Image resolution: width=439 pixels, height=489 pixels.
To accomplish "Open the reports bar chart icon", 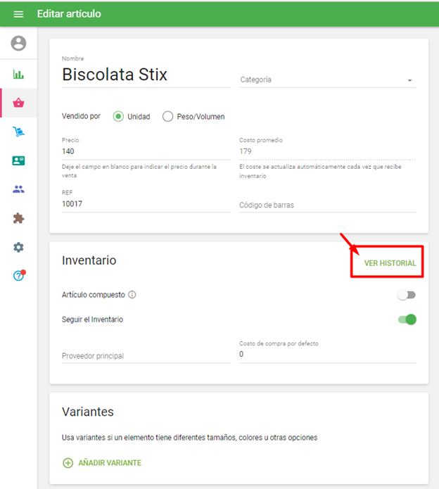I will tap(18, 74).
